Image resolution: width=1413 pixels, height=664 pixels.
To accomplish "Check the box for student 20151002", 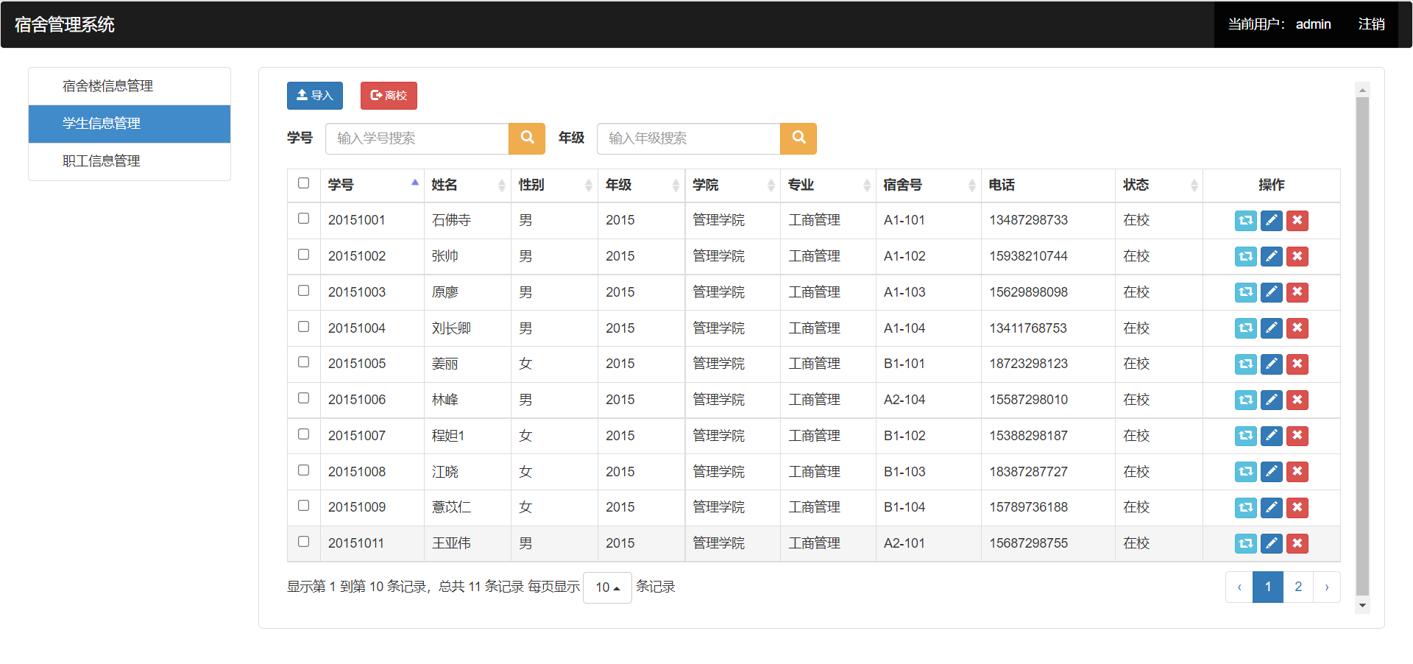I will pyautogui.click(x=303, y=255).
